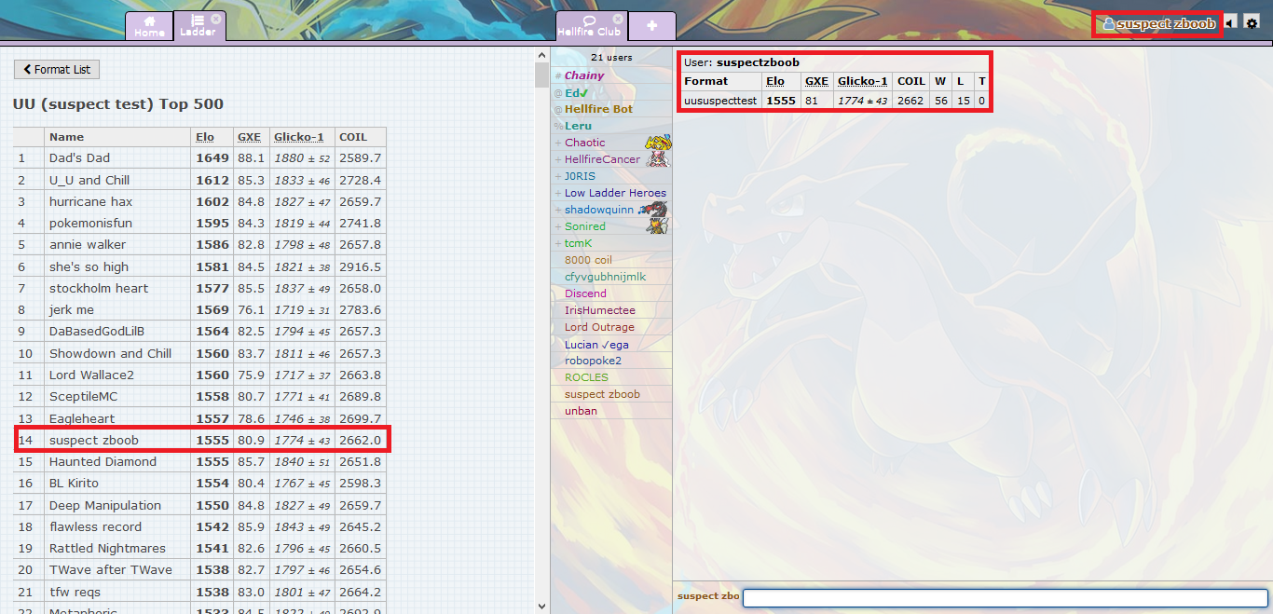Click user Low Ladder Heroes

(x=615, y=193)
